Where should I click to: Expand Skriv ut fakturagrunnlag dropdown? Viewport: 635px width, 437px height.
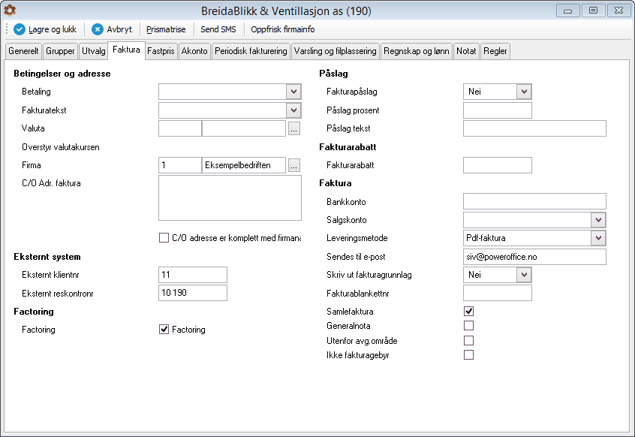pos(524,275)
